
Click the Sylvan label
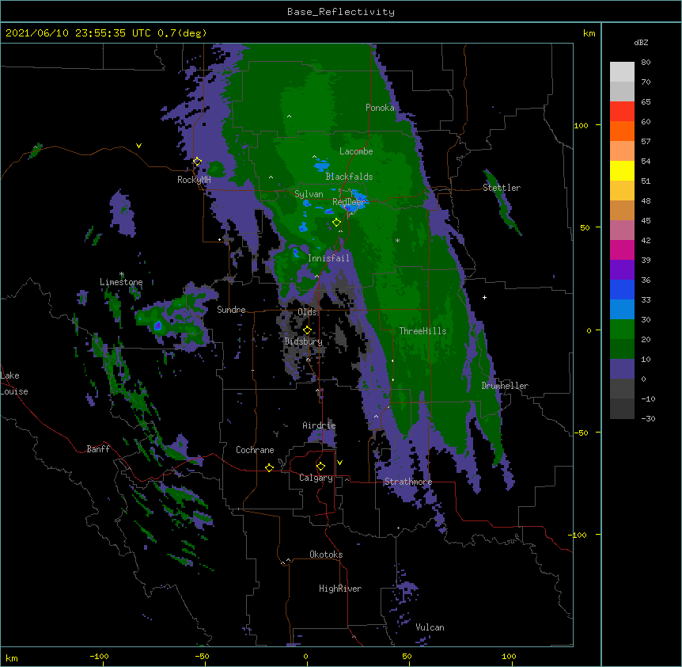(309, 194)
